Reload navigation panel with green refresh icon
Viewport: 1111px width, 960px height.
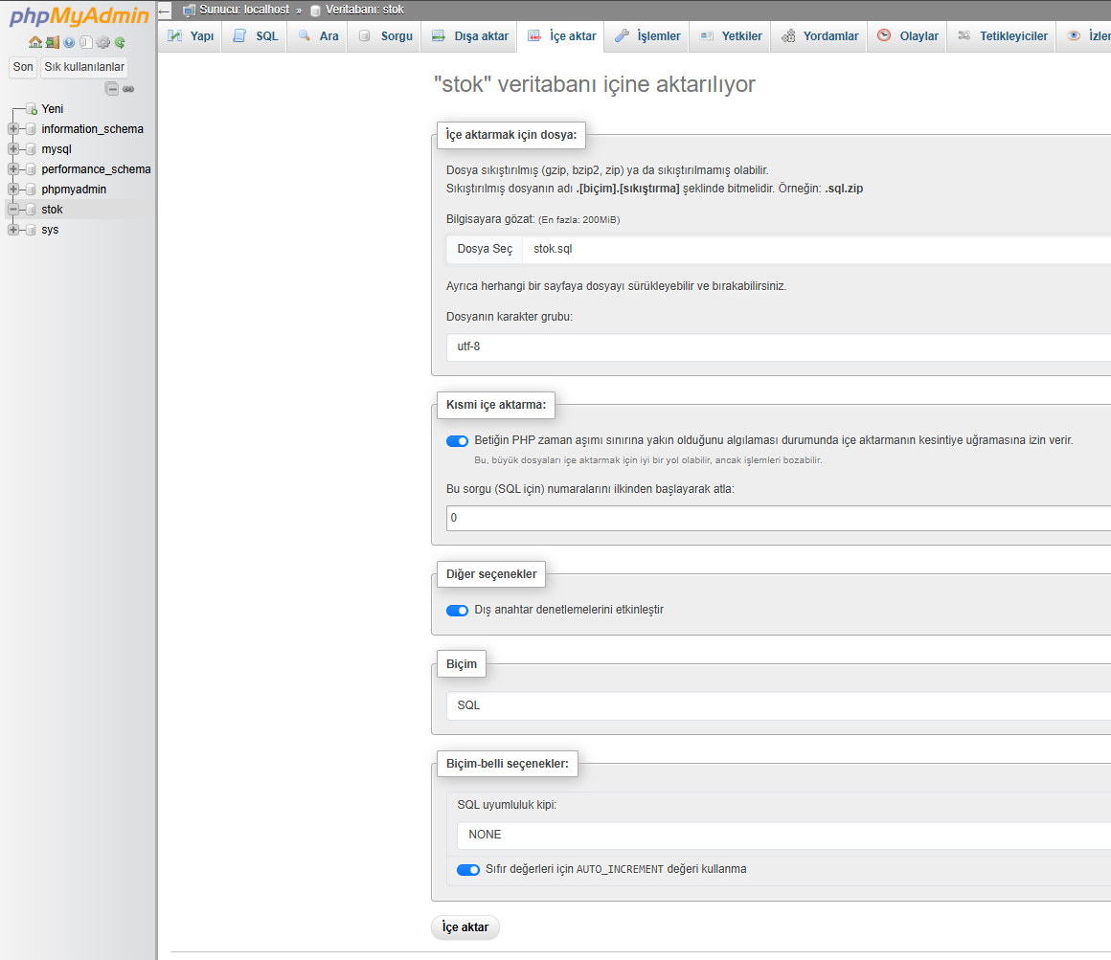pyautogui.click(x=120, y=42)
